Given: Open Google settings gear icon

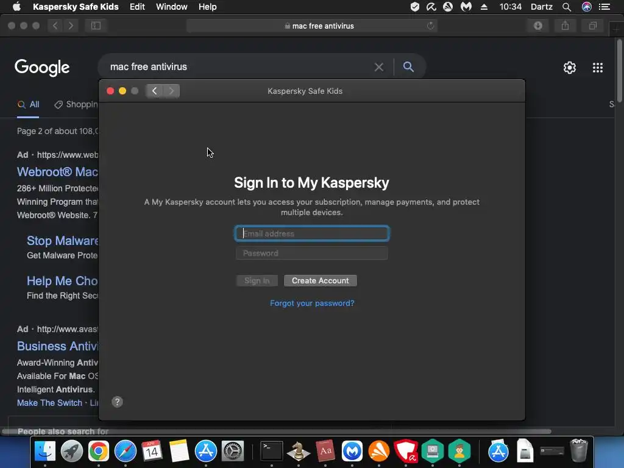Looking at the screenshot, I should (x=570, y=68).
